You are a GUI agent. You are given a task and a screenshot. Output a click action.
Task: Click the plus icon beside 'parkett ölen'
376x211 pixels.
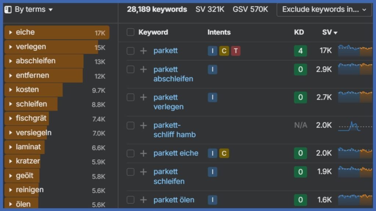tap(143, 200)
